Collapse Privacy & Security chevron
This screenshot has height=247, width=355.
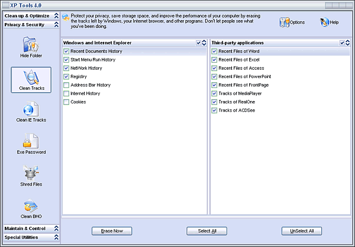(x=56, y=25)
